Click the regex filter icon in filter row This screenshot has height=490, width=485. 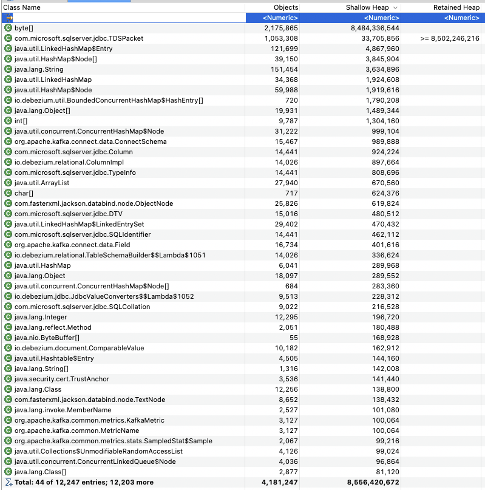(x=8, y=18)
